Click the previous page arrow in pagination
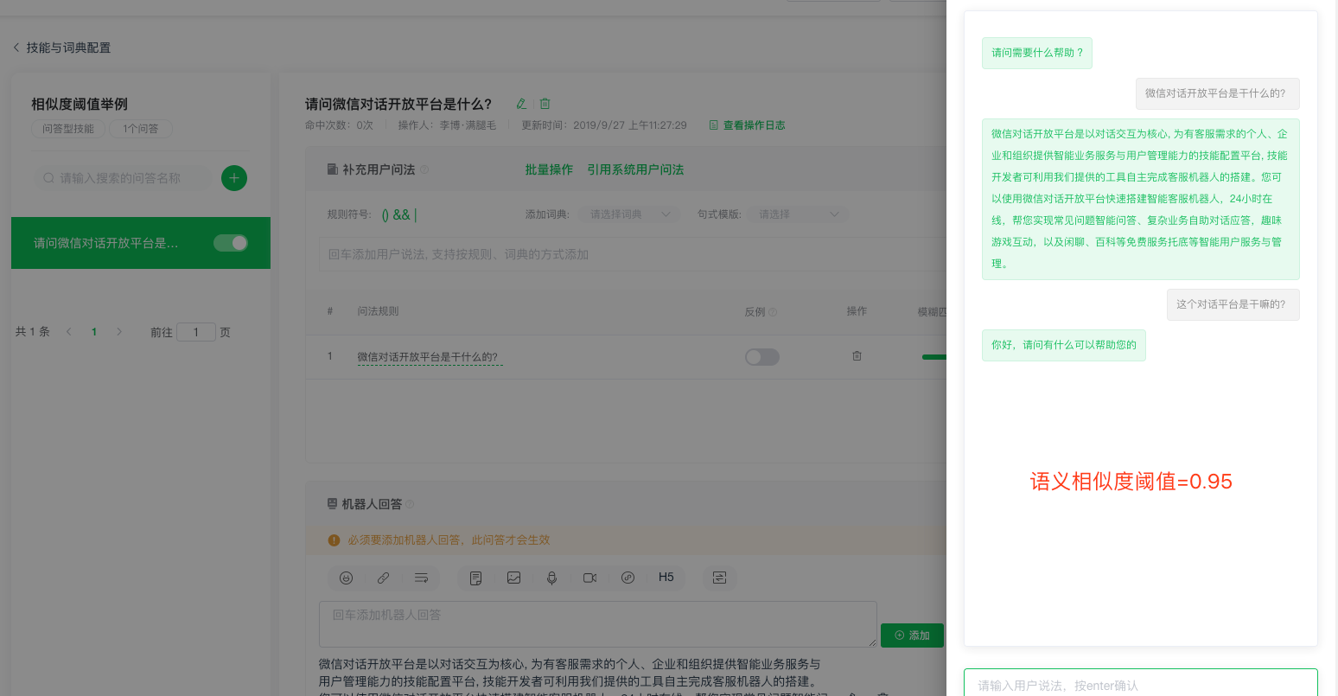 [x=69, y=332]
